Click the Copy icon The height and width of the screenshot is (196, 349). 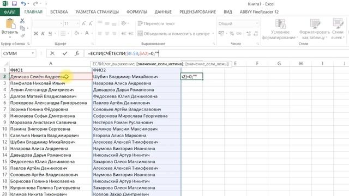point(23,28)
